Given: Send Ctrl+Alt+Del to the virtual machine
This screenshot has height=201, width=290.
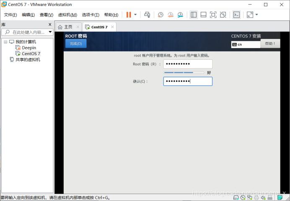Looking at the screenshot, I should point(147,15).
